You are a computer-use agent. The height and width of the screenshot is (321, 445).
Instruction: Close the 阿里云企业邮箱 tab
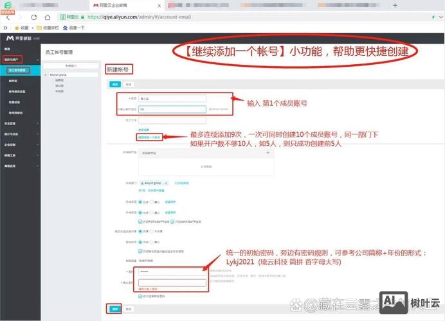point(159,5)
